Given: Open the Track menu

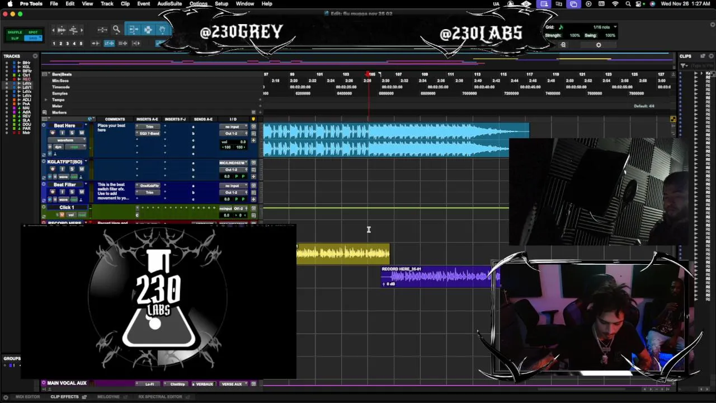Looking at the screenshot, I should tap(107, 4).
